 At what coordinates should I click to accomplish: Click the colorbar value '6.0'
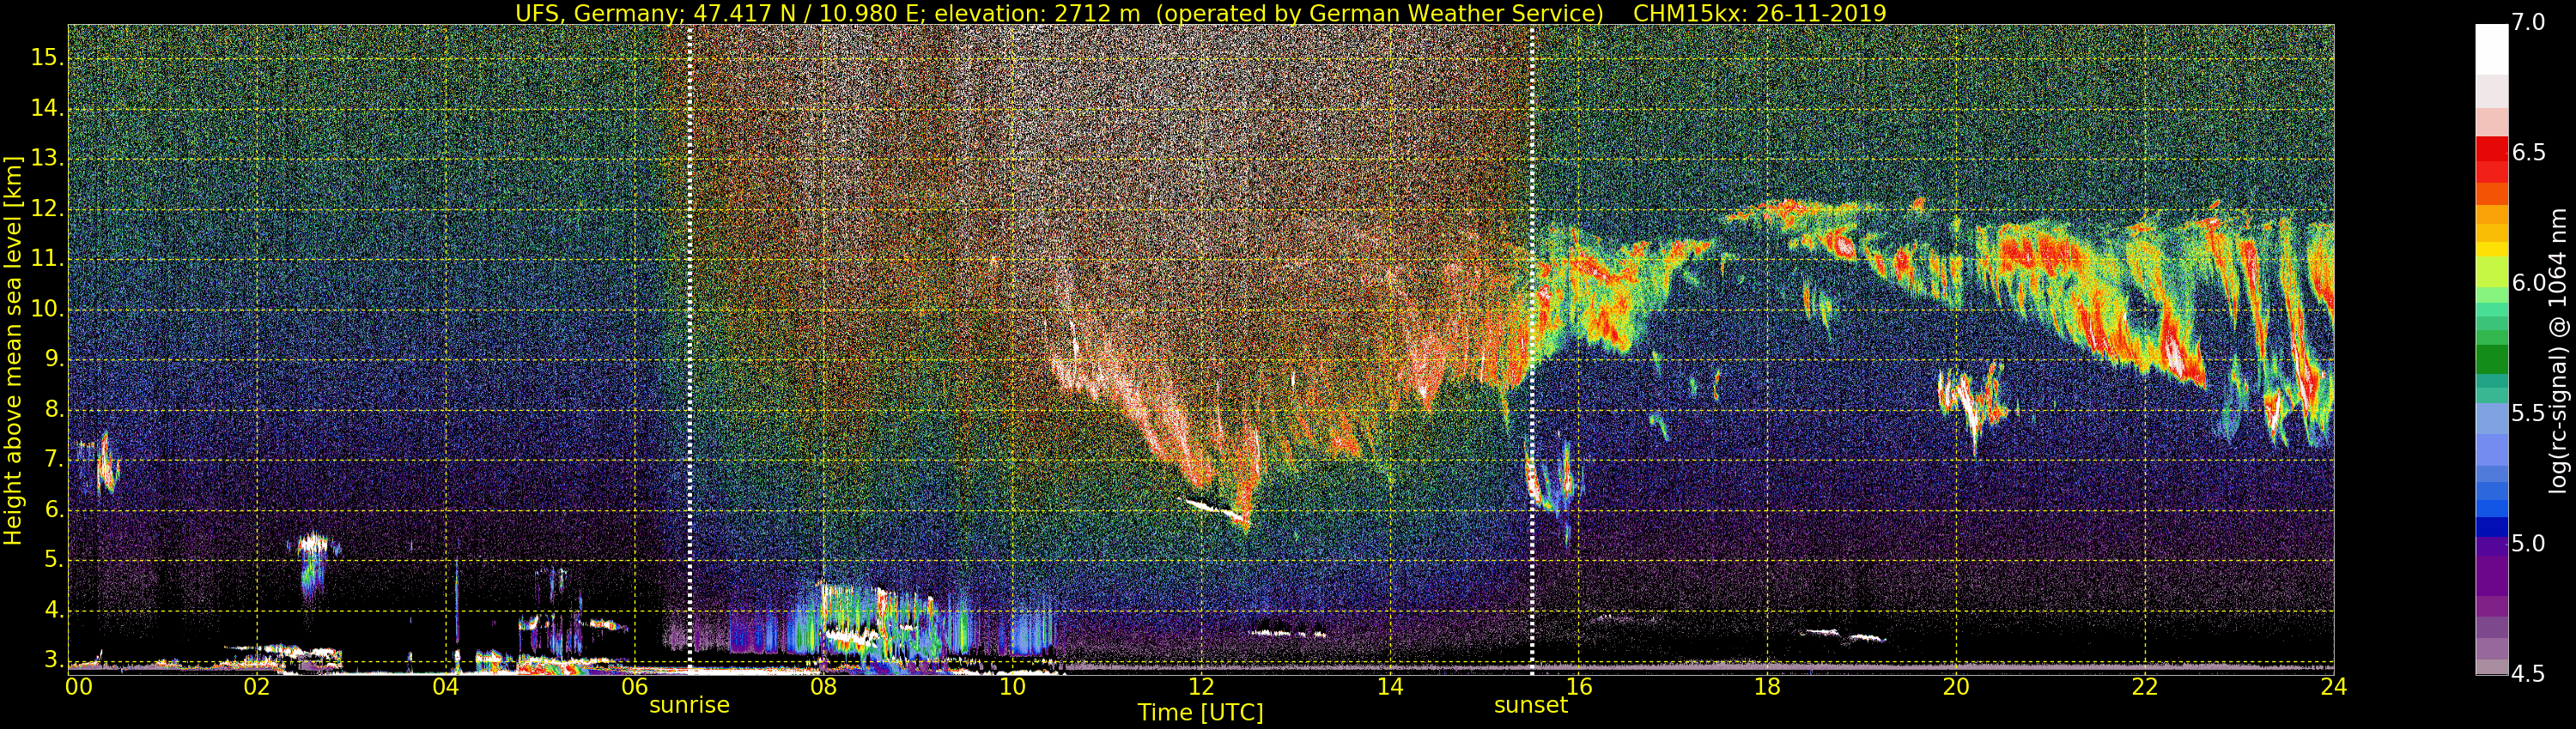(2528, 284)
